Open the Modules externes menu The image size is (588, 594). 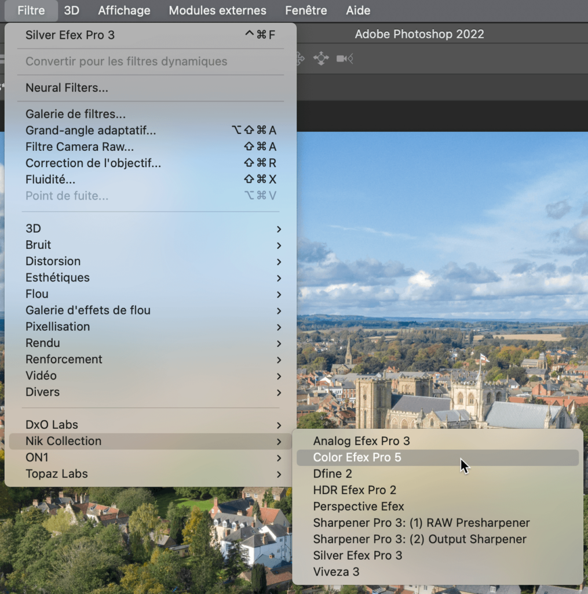click(x=218, y=10)
